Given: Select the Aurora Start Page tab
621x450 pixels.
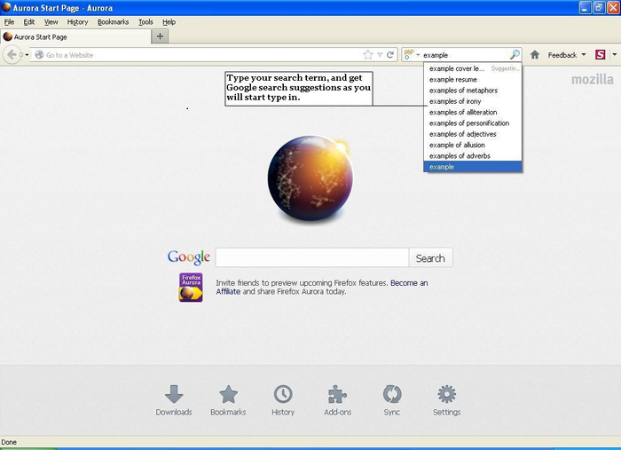Looking at the screenshot, I should (75, 37).
